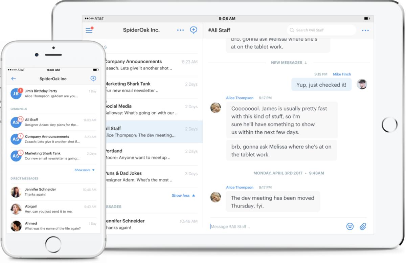Expand channels with Show more
The image size is (406, 263).
[85, 170]
